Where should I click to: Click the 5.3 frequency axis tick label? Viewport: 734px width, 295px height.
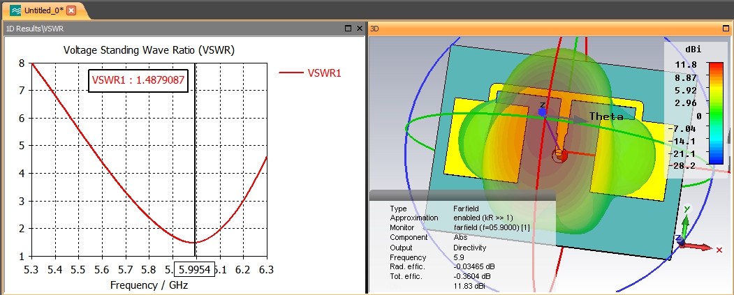pyautogui.click(x=32, y=269)
